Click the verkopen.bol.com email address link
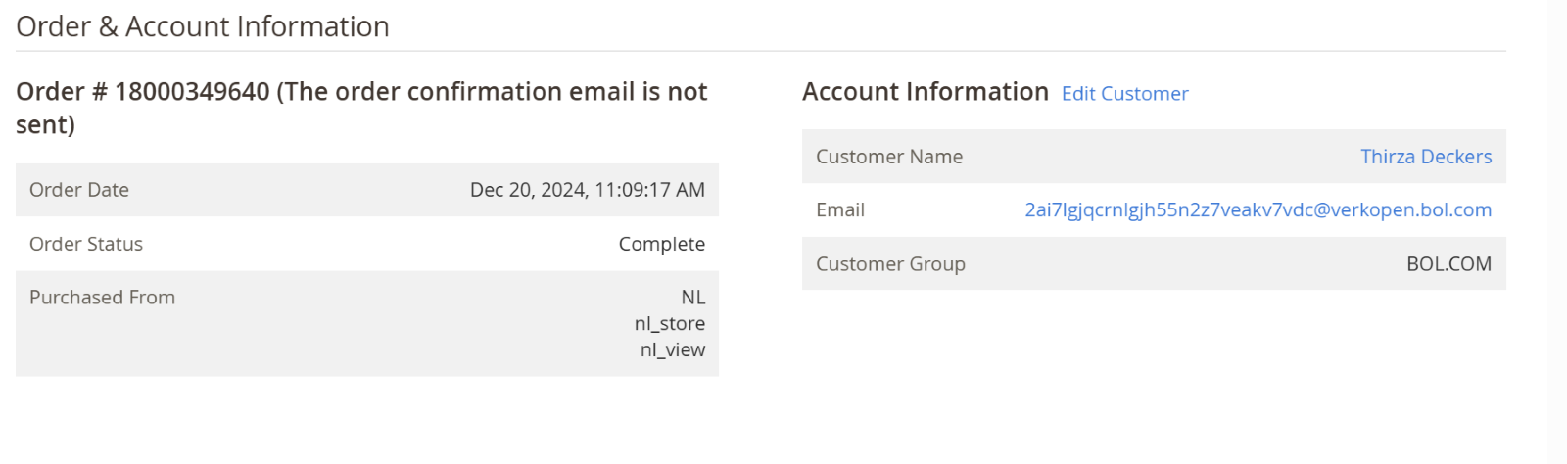 (1258, 209)
